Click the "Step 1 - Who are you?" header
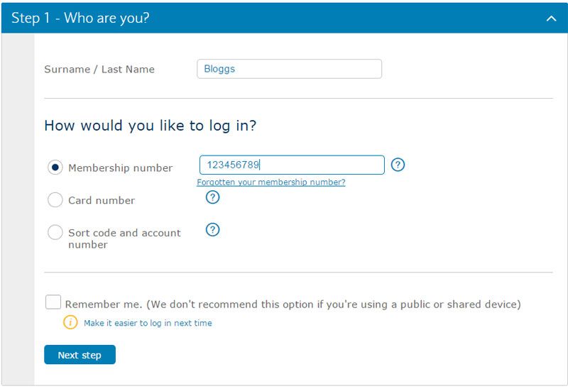Viewport: 568px width, 389px height. 80,18
